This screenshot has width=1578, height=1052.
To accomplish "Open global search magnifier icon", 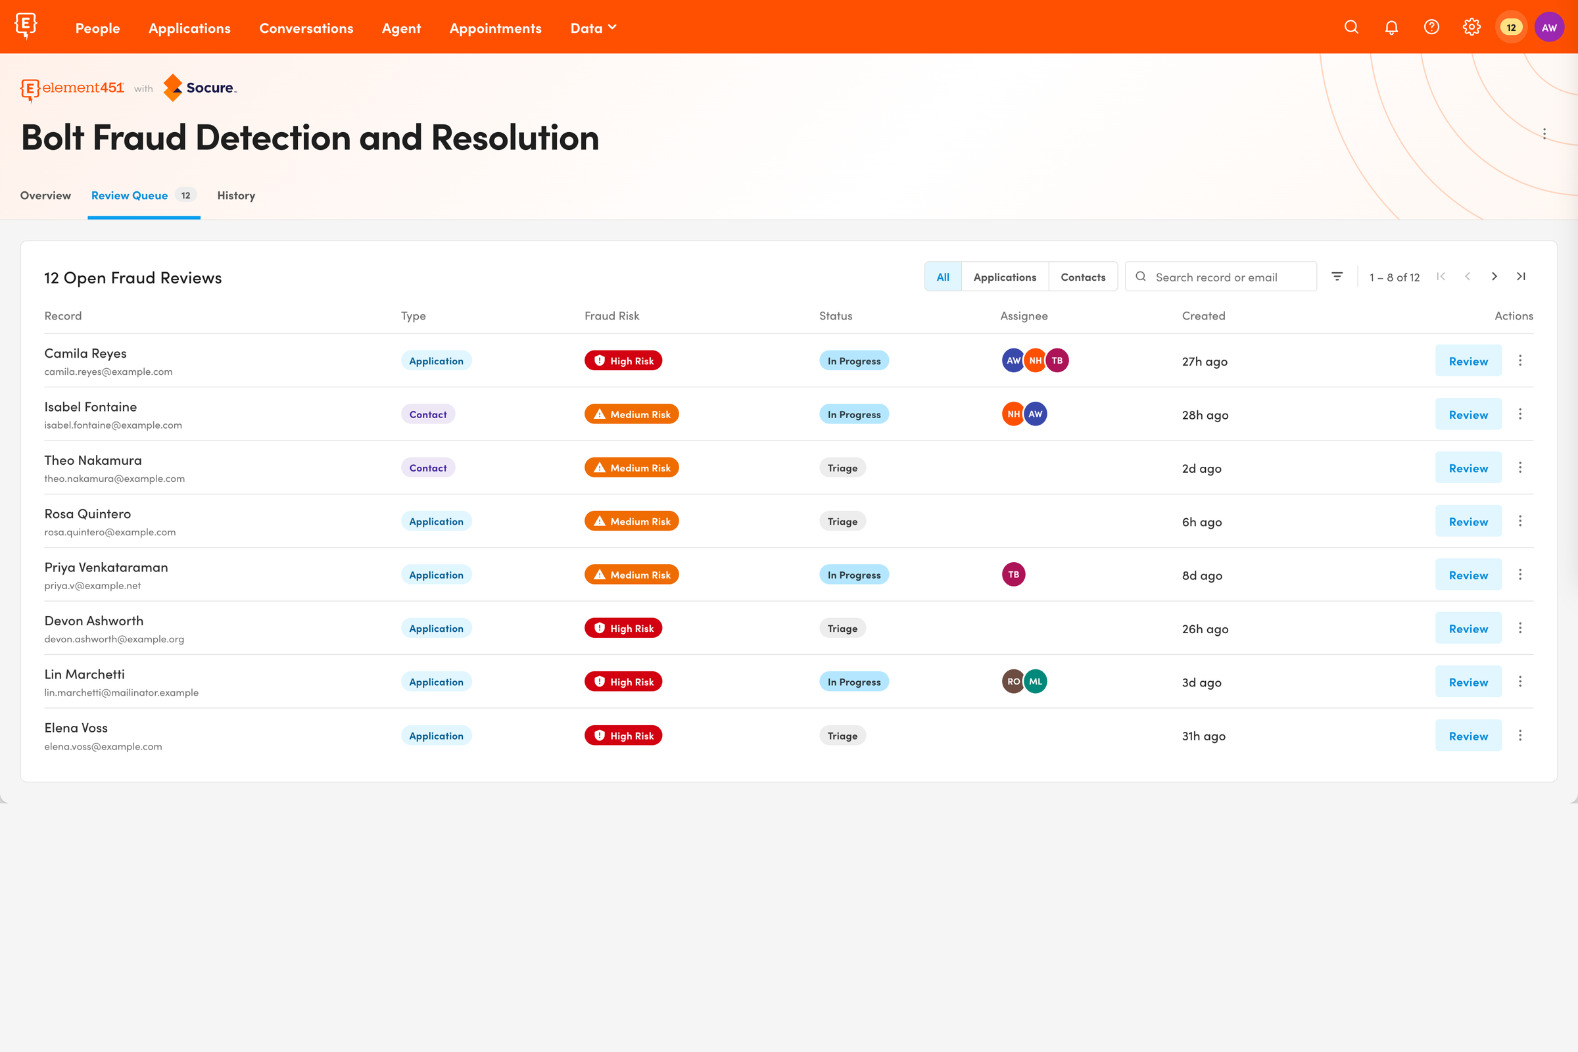I will [1351, 27].
